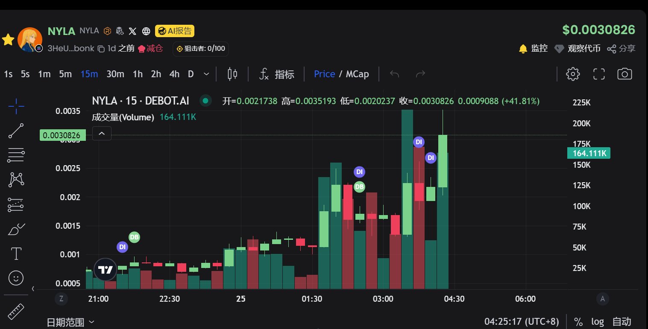Switch to the 5m timeframe
648x329 pixels.
coord(65,74)
